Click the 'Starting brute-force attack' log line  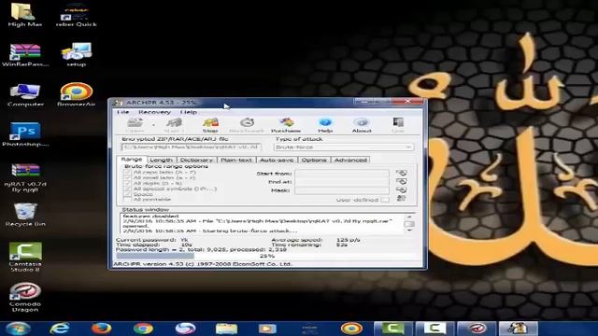click(209, 231)
